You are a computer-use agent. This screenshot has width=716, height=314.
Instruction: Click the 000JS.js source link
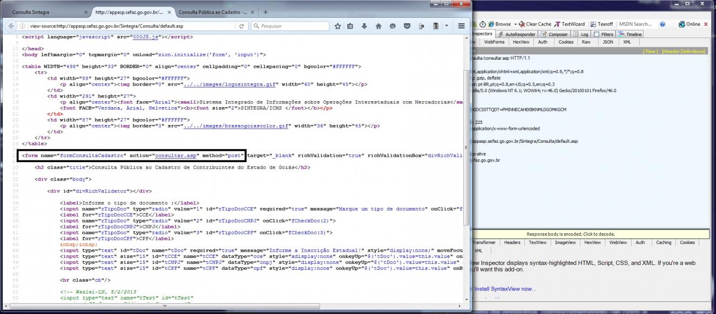point(146,37)
